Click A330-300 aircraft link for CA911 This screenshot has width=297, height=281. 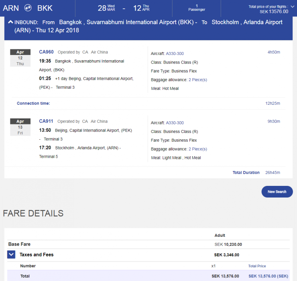point(175,123)
